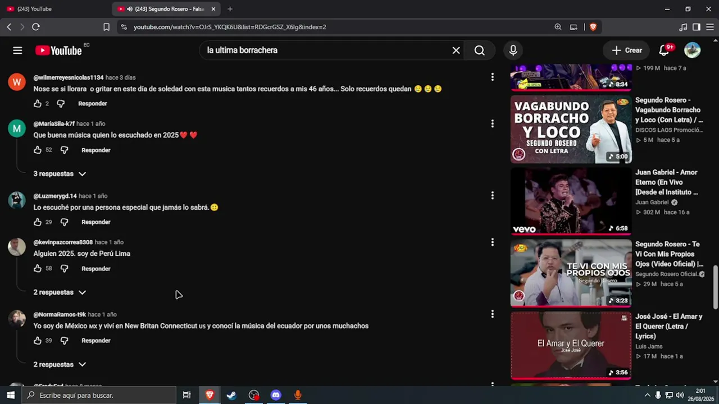Screen dimensions: 719x404
Task: Open the Windows Start menu
Action: point(10,395)
